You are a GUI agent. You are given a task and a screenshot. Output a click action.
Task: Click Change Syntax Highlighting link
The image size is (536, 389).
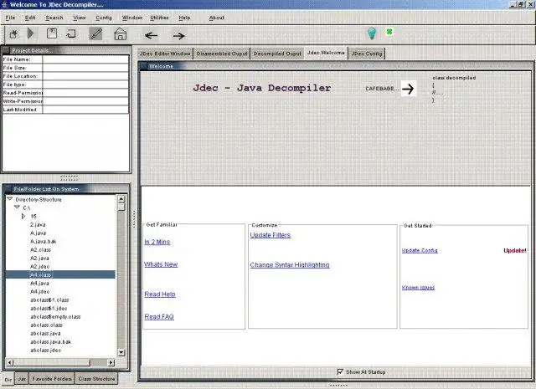[290, 264]
